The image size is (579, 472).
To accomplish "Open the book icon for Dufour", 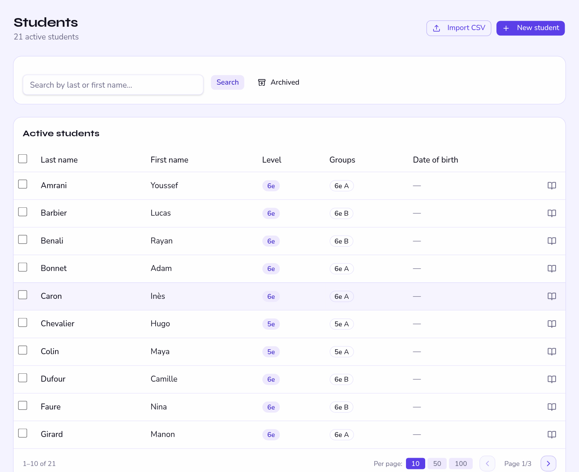I will pyautogui.click(x=551, y=379).
